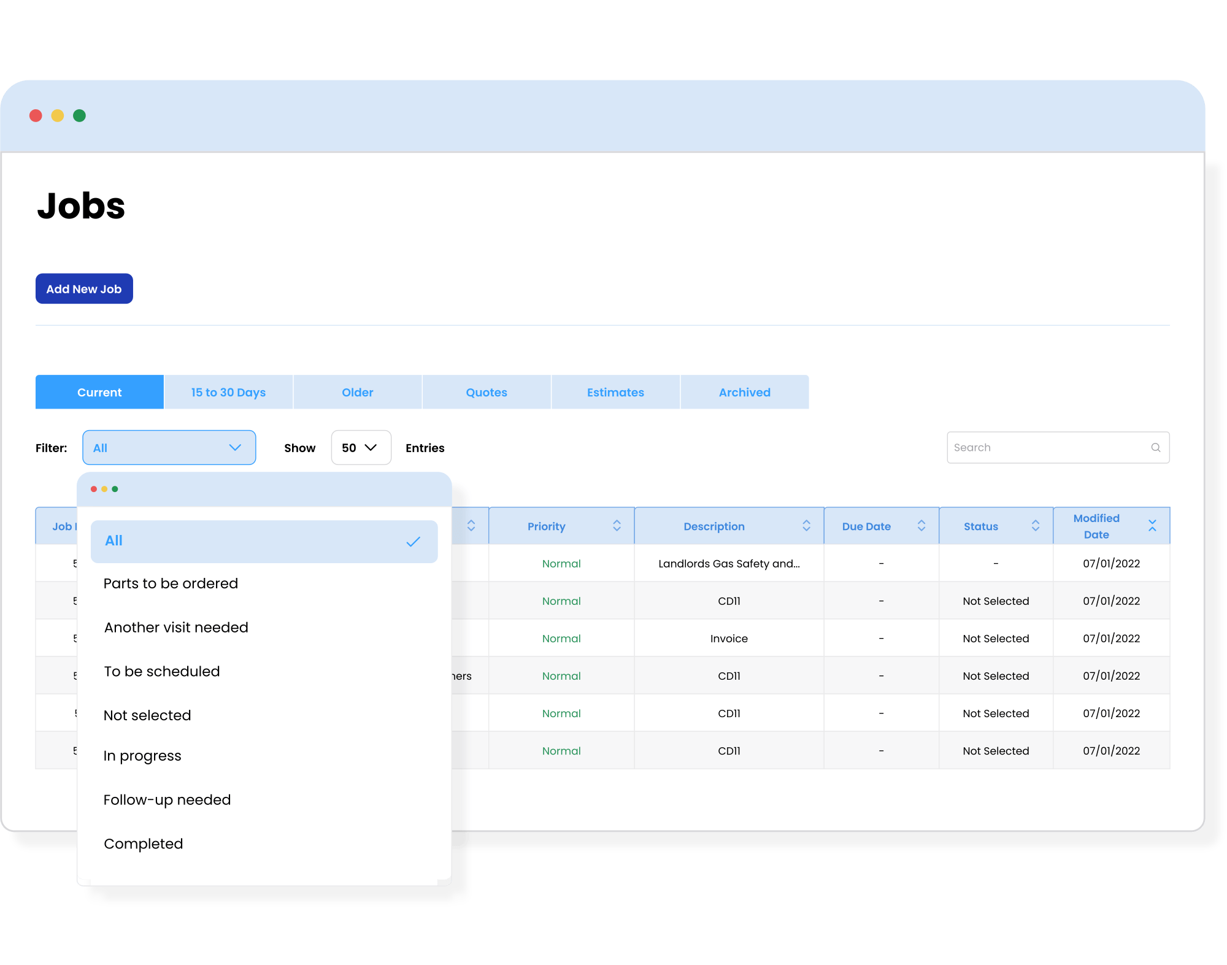1227x965 pixels.
Task: Sort jobs by the Status column
Action: click(x=1035, y=526)
